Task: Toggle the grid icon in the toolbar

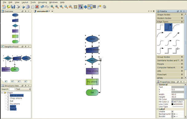Action: [94, 7]
